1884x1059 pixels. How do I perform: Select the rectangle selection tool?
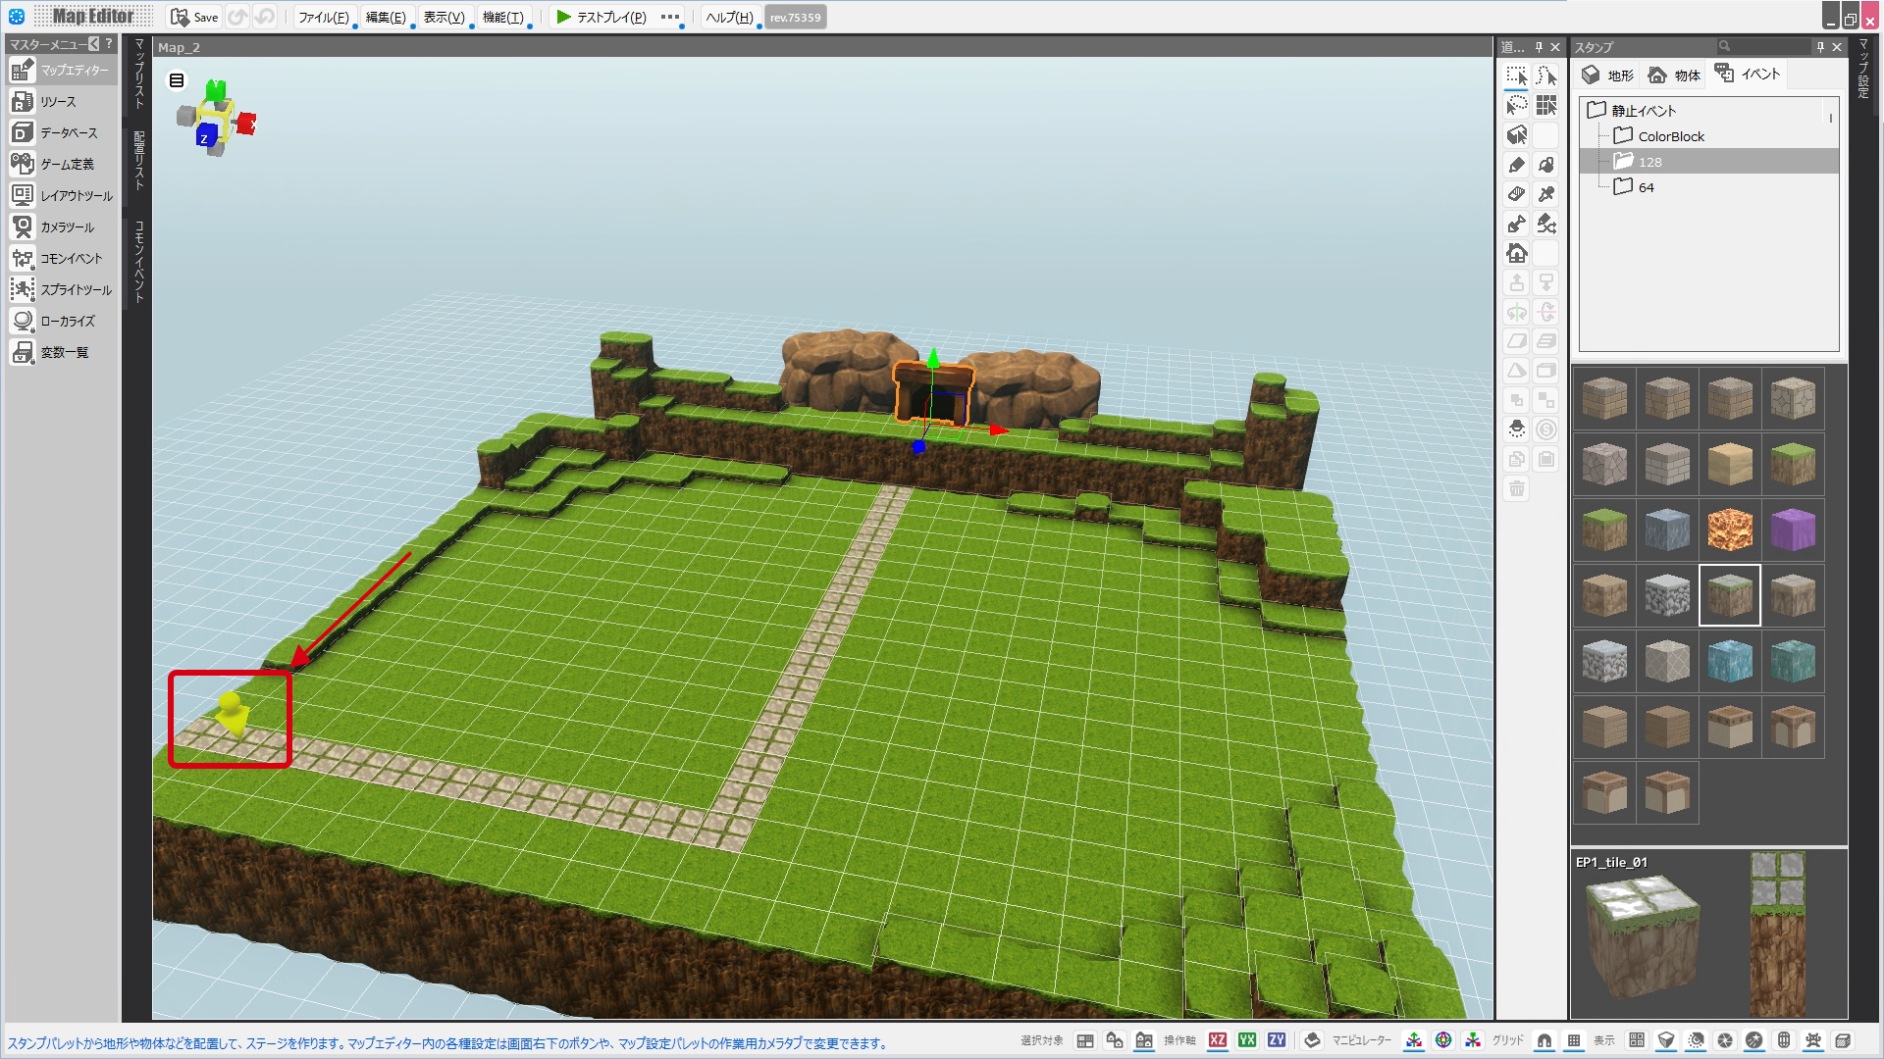pyautogui.click(x=1517, y=76)
